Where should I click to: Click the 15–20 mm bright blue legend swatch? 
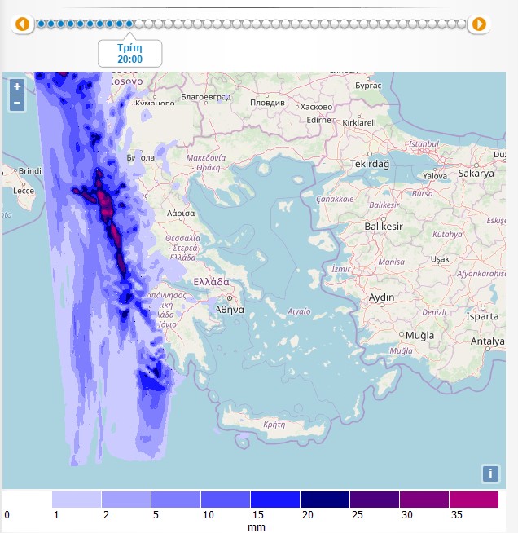tap(275, 500)
